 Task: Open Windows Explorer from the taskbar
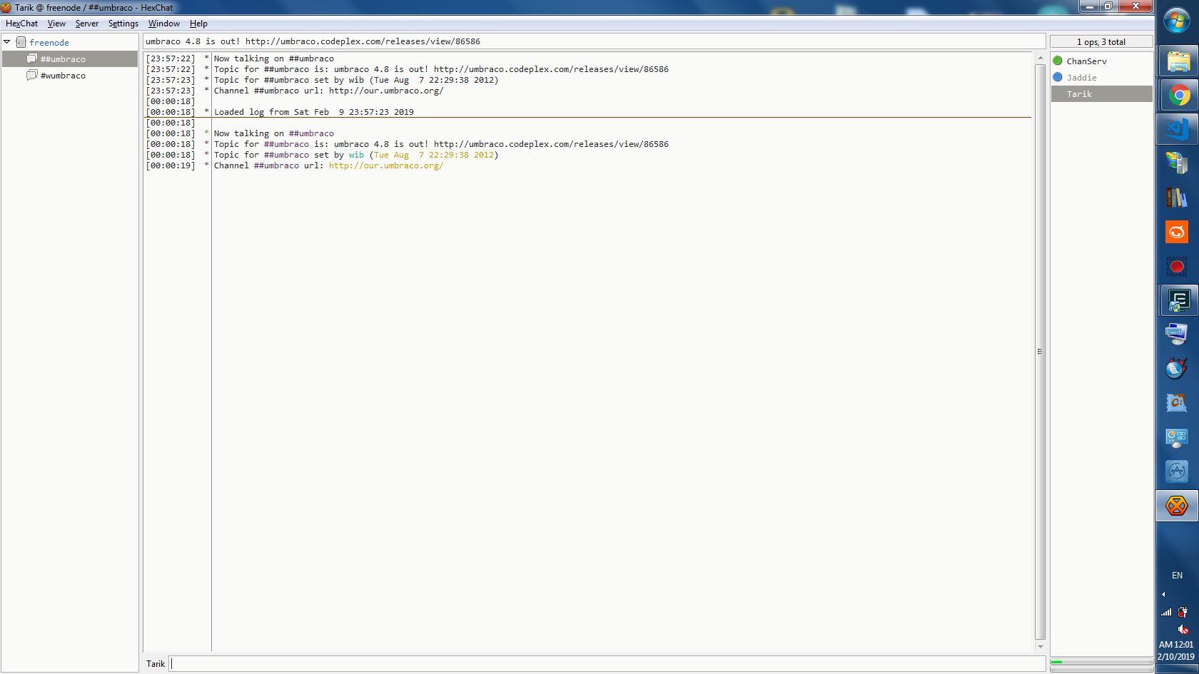click(x=1177, y=61)
